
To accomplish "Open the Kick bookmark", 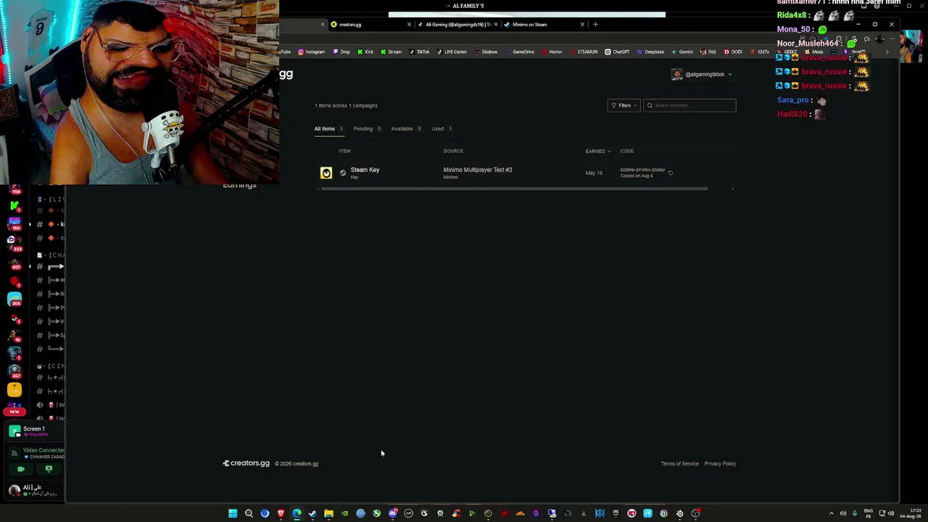I will (365, 51).
